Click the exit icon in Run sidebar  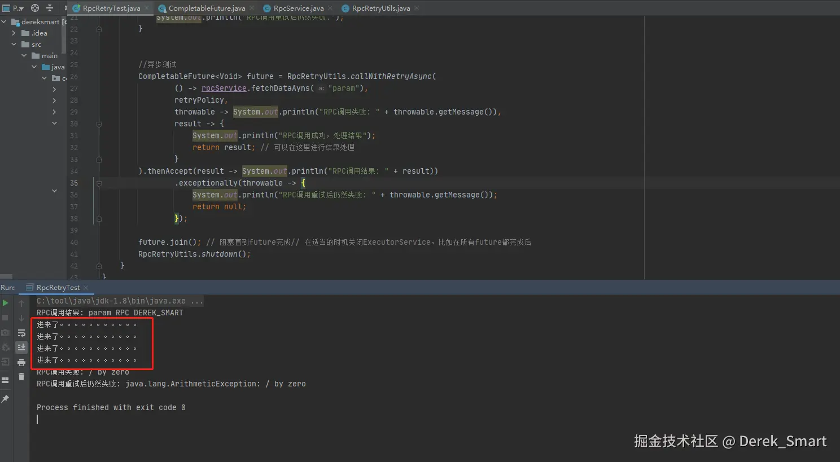6,362
